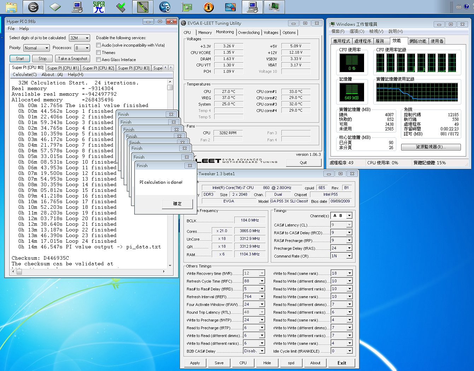Confirm the PI calculation dialog with 確定
This screenshot has height=371, width=474.
point(177,204)
